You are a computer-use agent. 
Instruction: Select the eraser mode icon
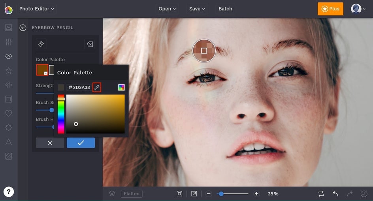[x=90, y=44]
